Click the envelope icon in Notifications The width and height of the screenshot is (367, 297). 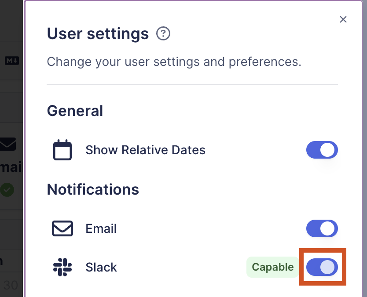pos(62,229)
